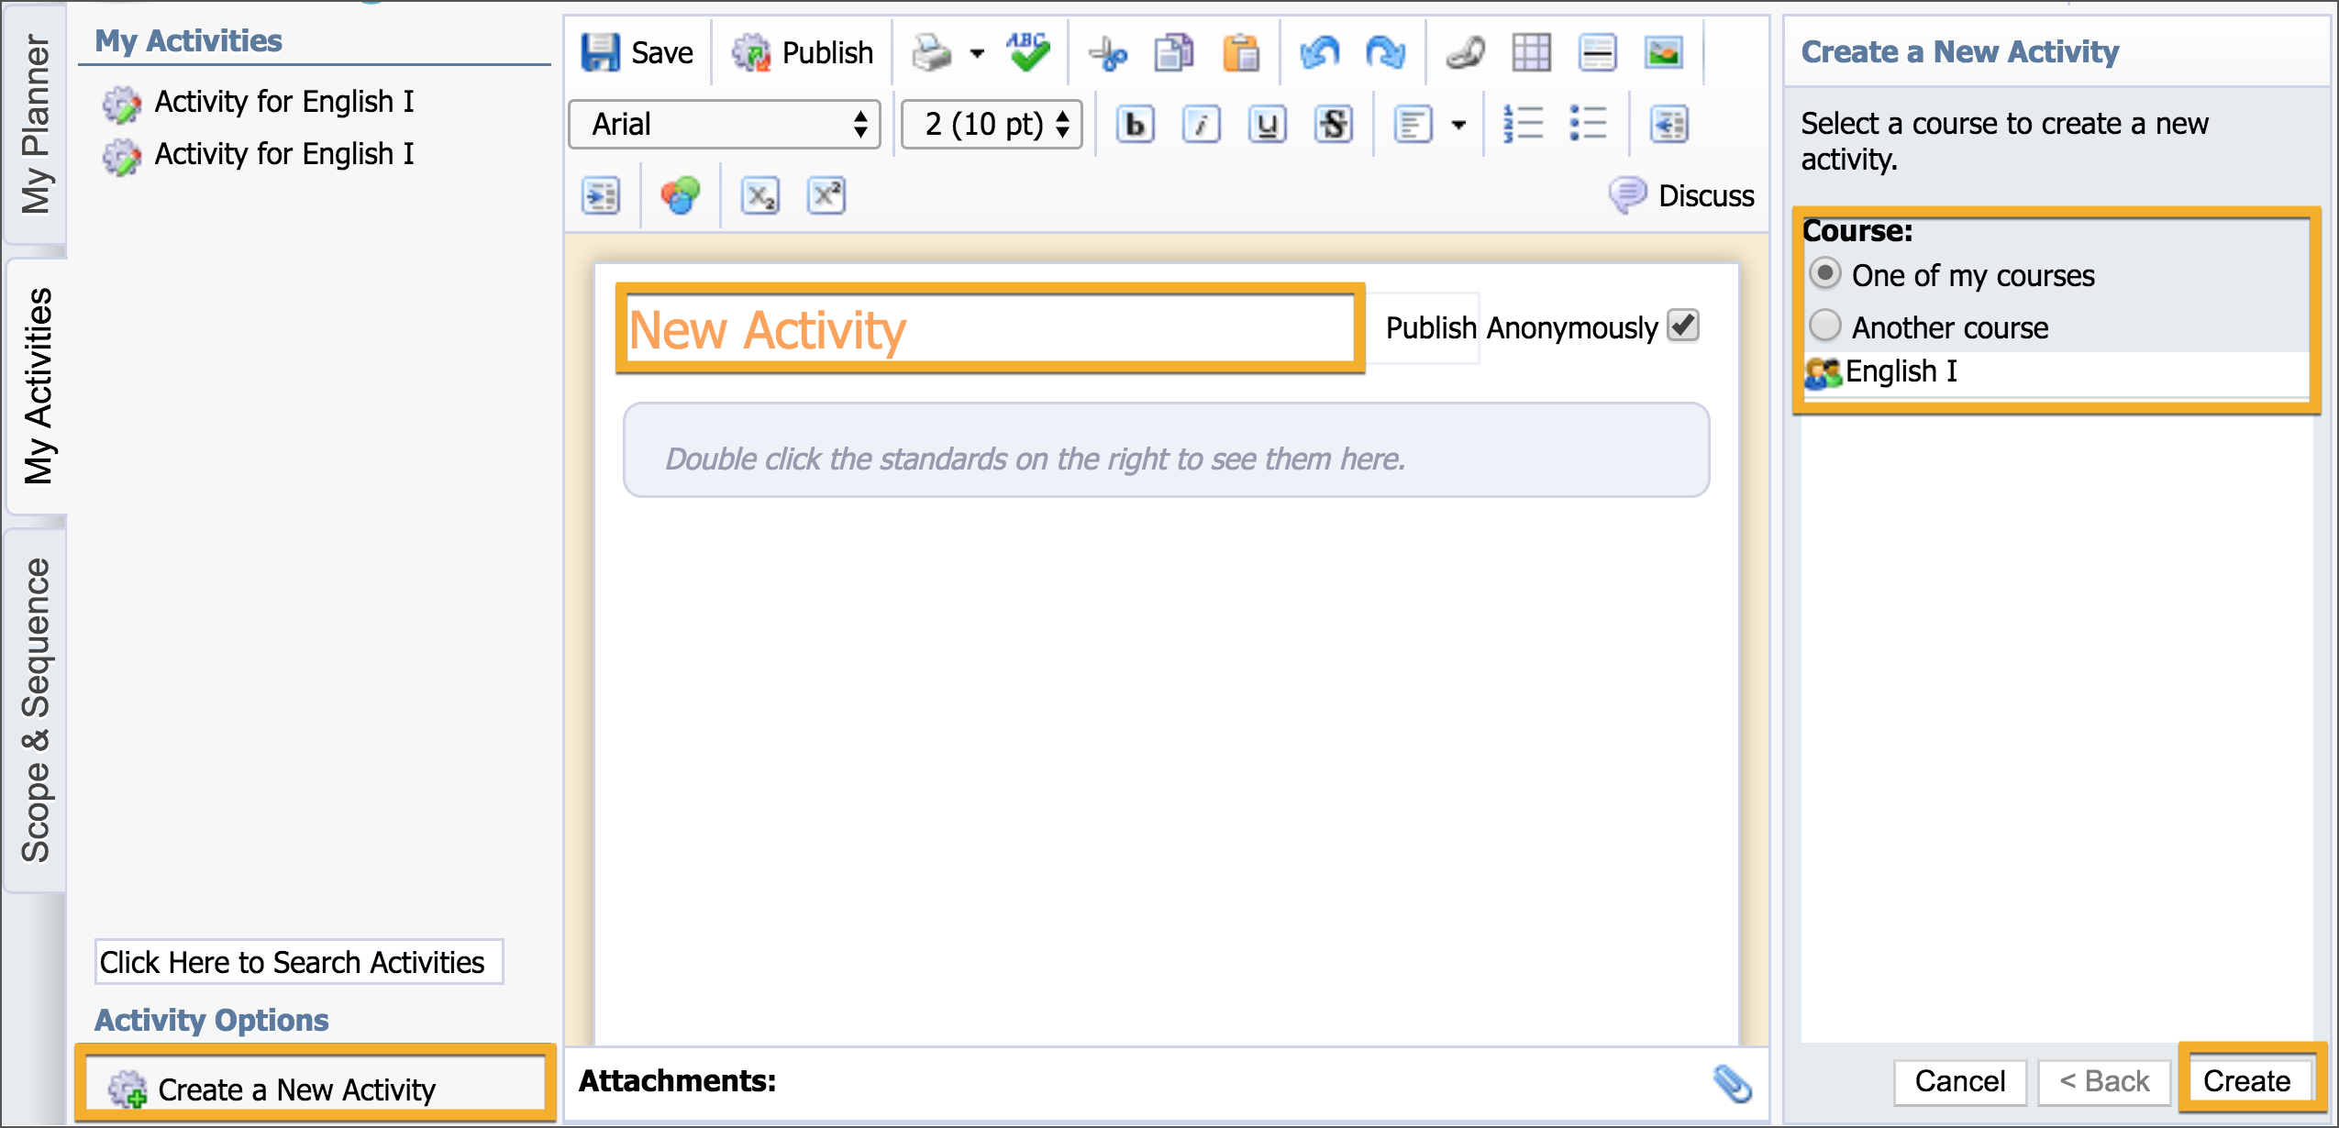
Task: Click the New Activity title field
Action: pyautogui.click(x=989, y=329)
